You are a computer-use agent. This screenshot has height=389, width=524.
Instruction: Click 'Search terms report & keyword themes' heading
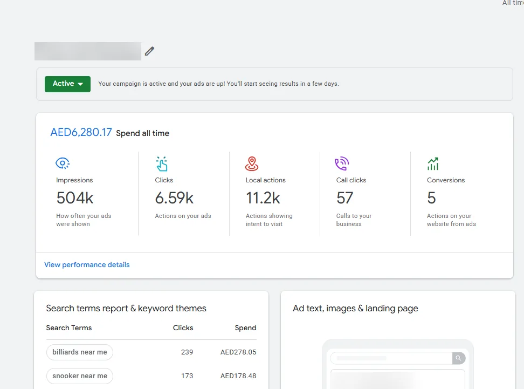126,309
